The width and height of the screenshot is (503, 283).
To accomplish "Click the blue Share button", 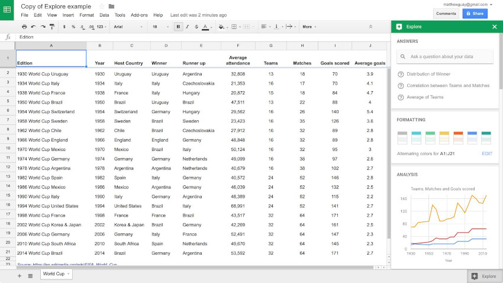I will click(475, 14).
